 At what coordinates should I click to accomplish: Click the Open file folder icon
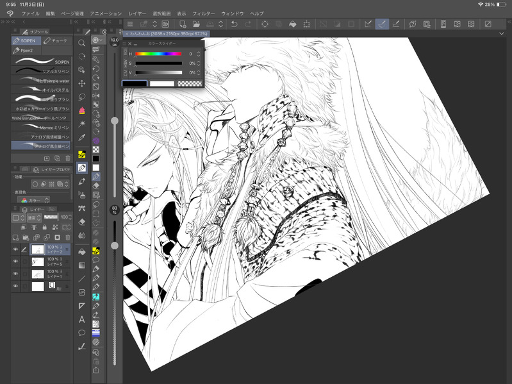pos(197,24)
